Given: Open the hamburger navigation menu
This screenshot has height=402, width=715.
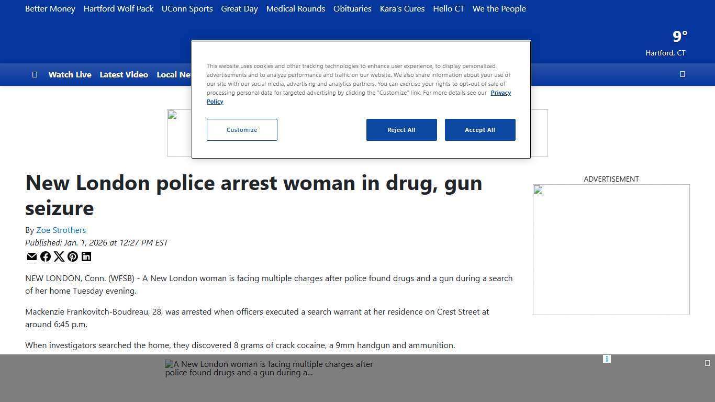Looking at the screenshot, I should pos(35,74).
